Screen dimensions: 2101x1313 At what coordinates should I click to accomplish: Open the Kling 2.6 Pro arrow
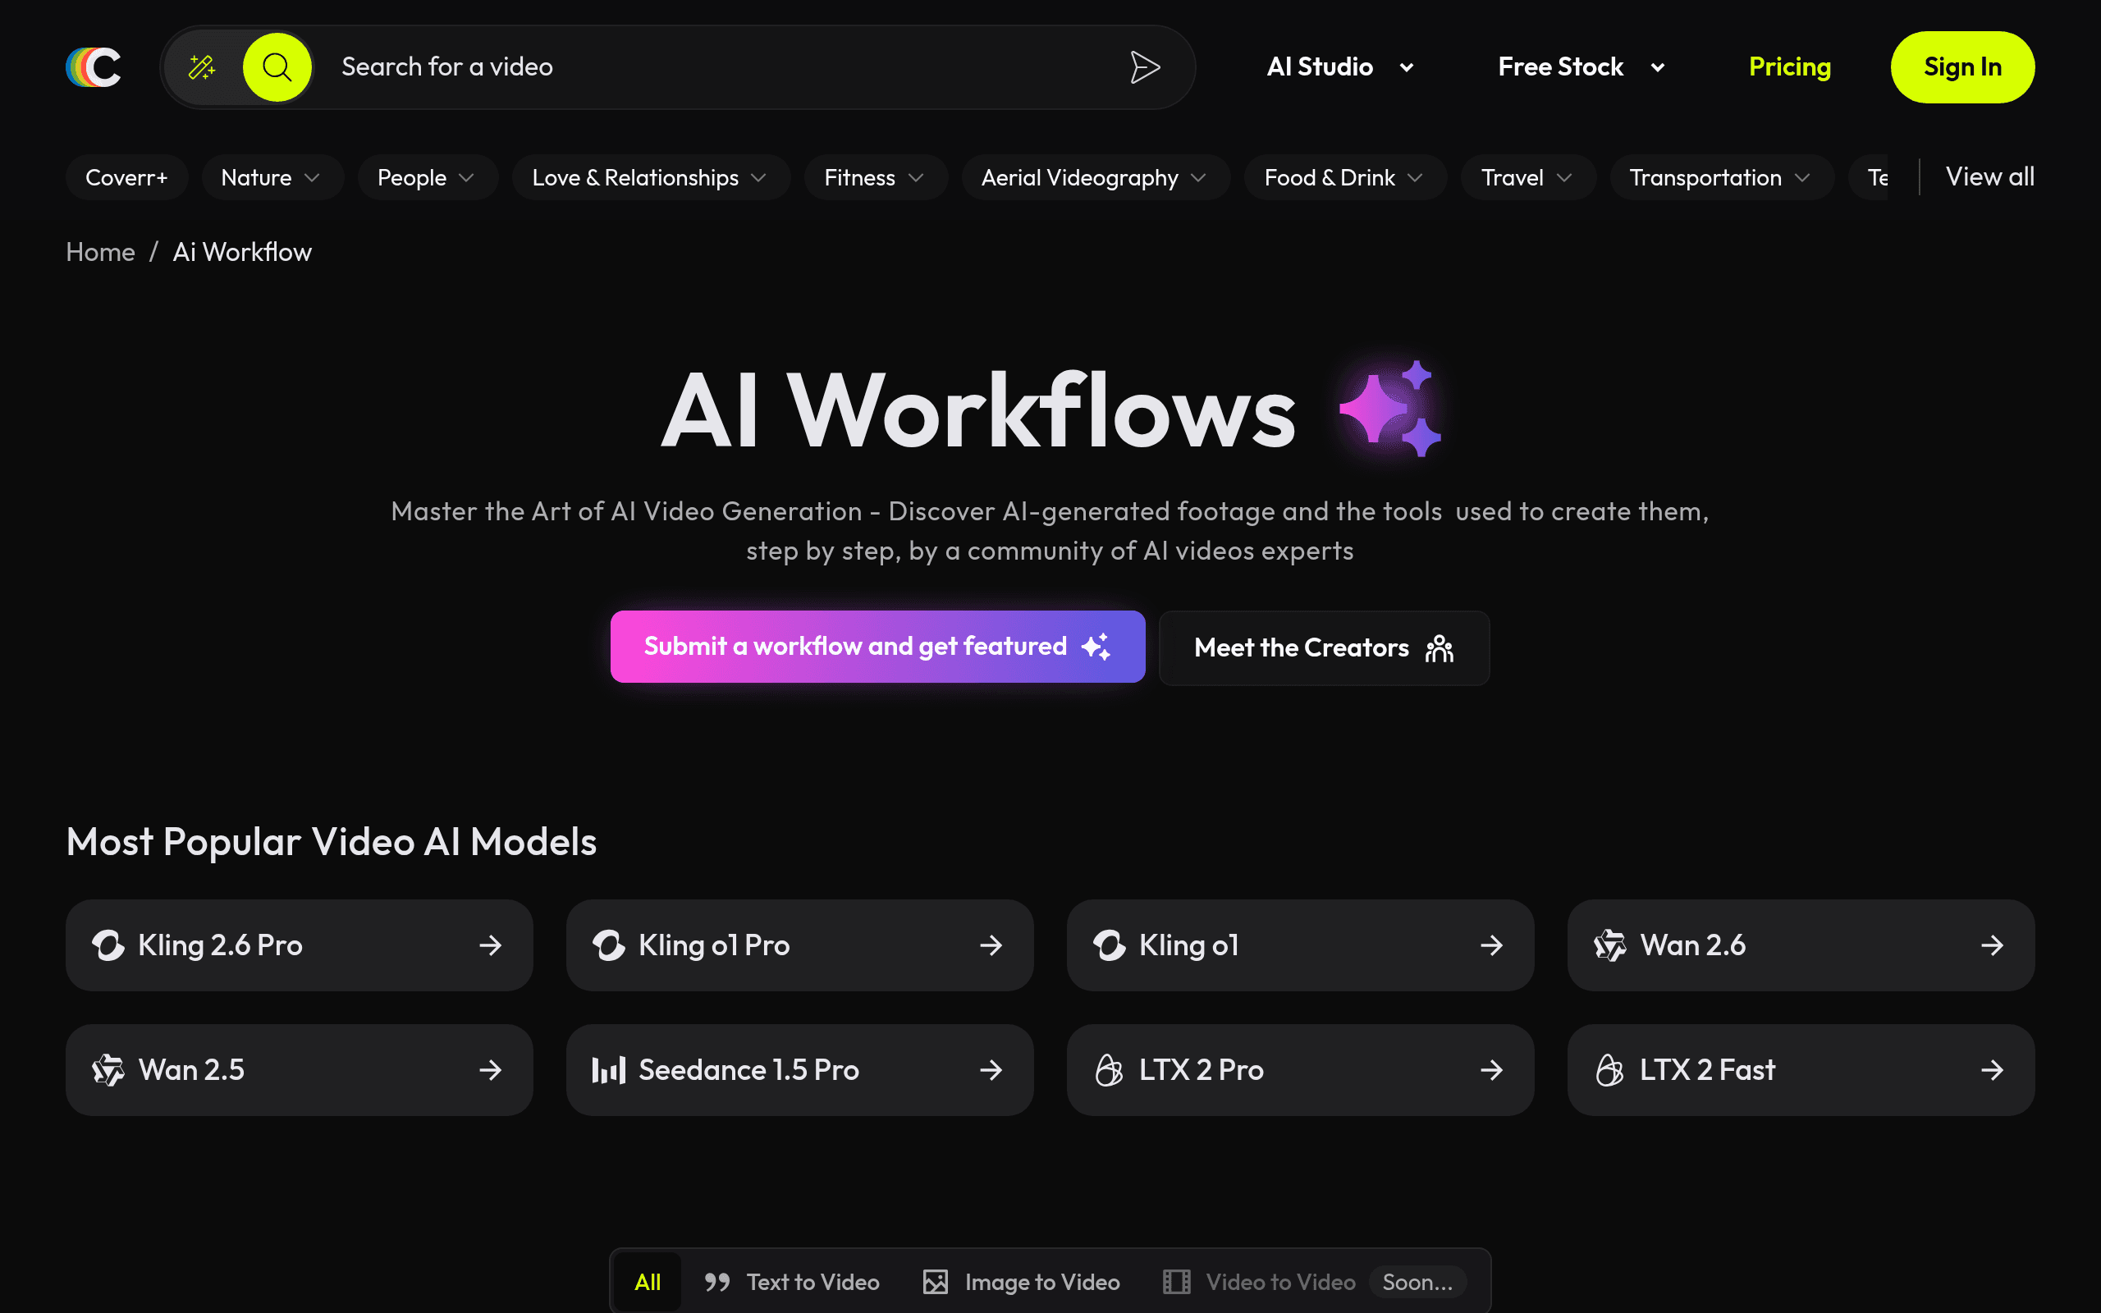pyautogui.click(x=491, y=945)
